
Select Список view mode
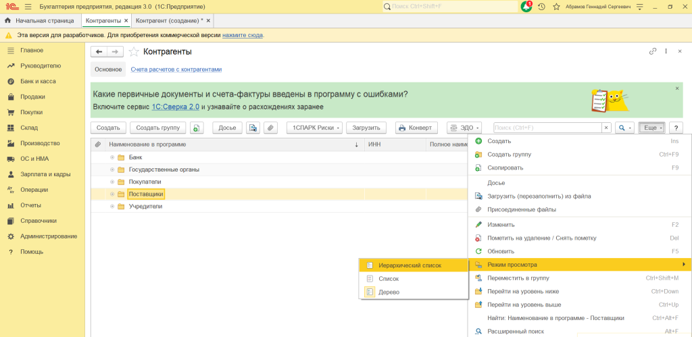click(389, 278)
